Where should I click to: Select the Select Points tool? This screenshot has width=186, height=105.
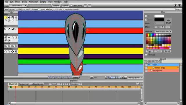[x=6, y=17]
